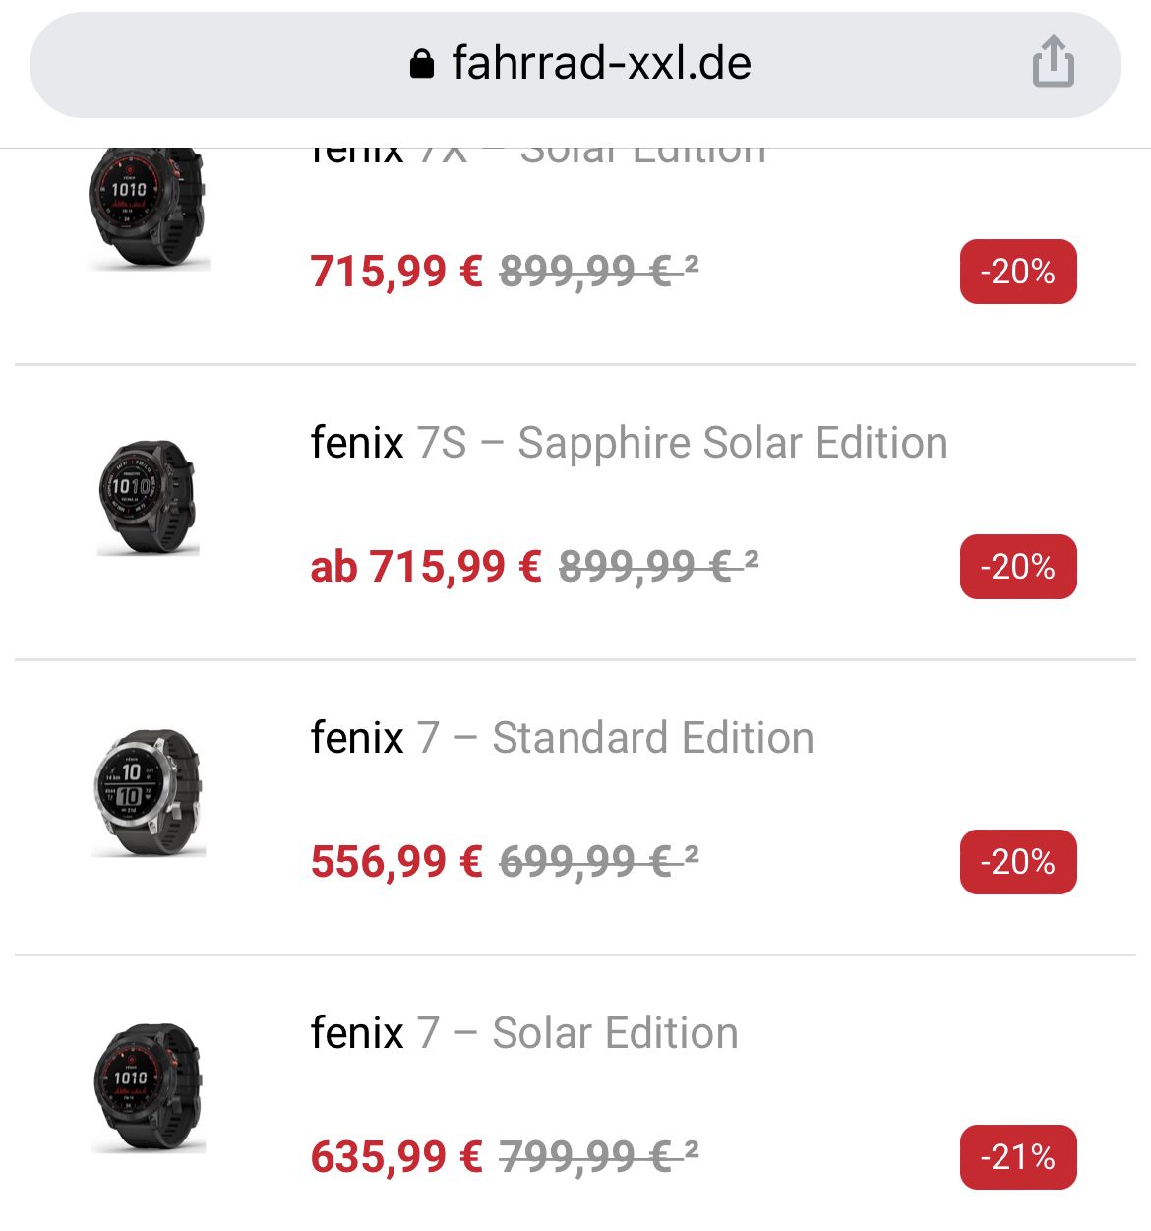Viewport: 1151px width, 1231px height.
Task: Open the fenix 7 Standard Edition link
Action: (x=562, y=738)
